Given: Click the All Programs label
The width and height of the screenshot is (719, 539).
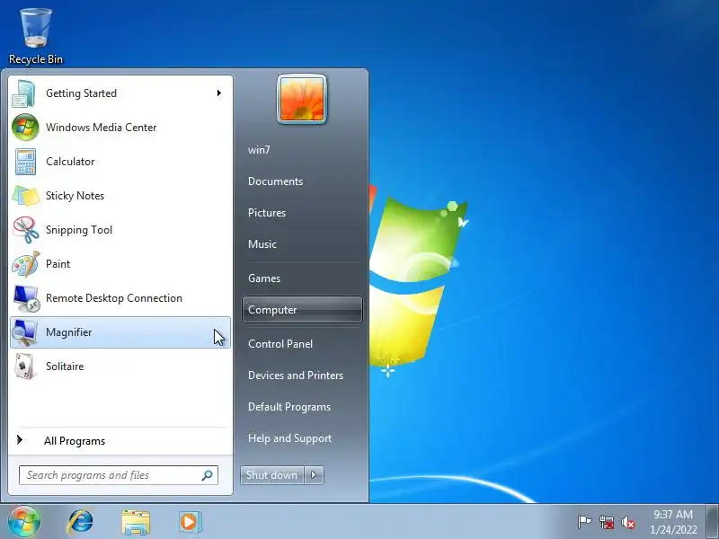Looking at the screenshot, I should pyautogui.click(x=75, y=441).
